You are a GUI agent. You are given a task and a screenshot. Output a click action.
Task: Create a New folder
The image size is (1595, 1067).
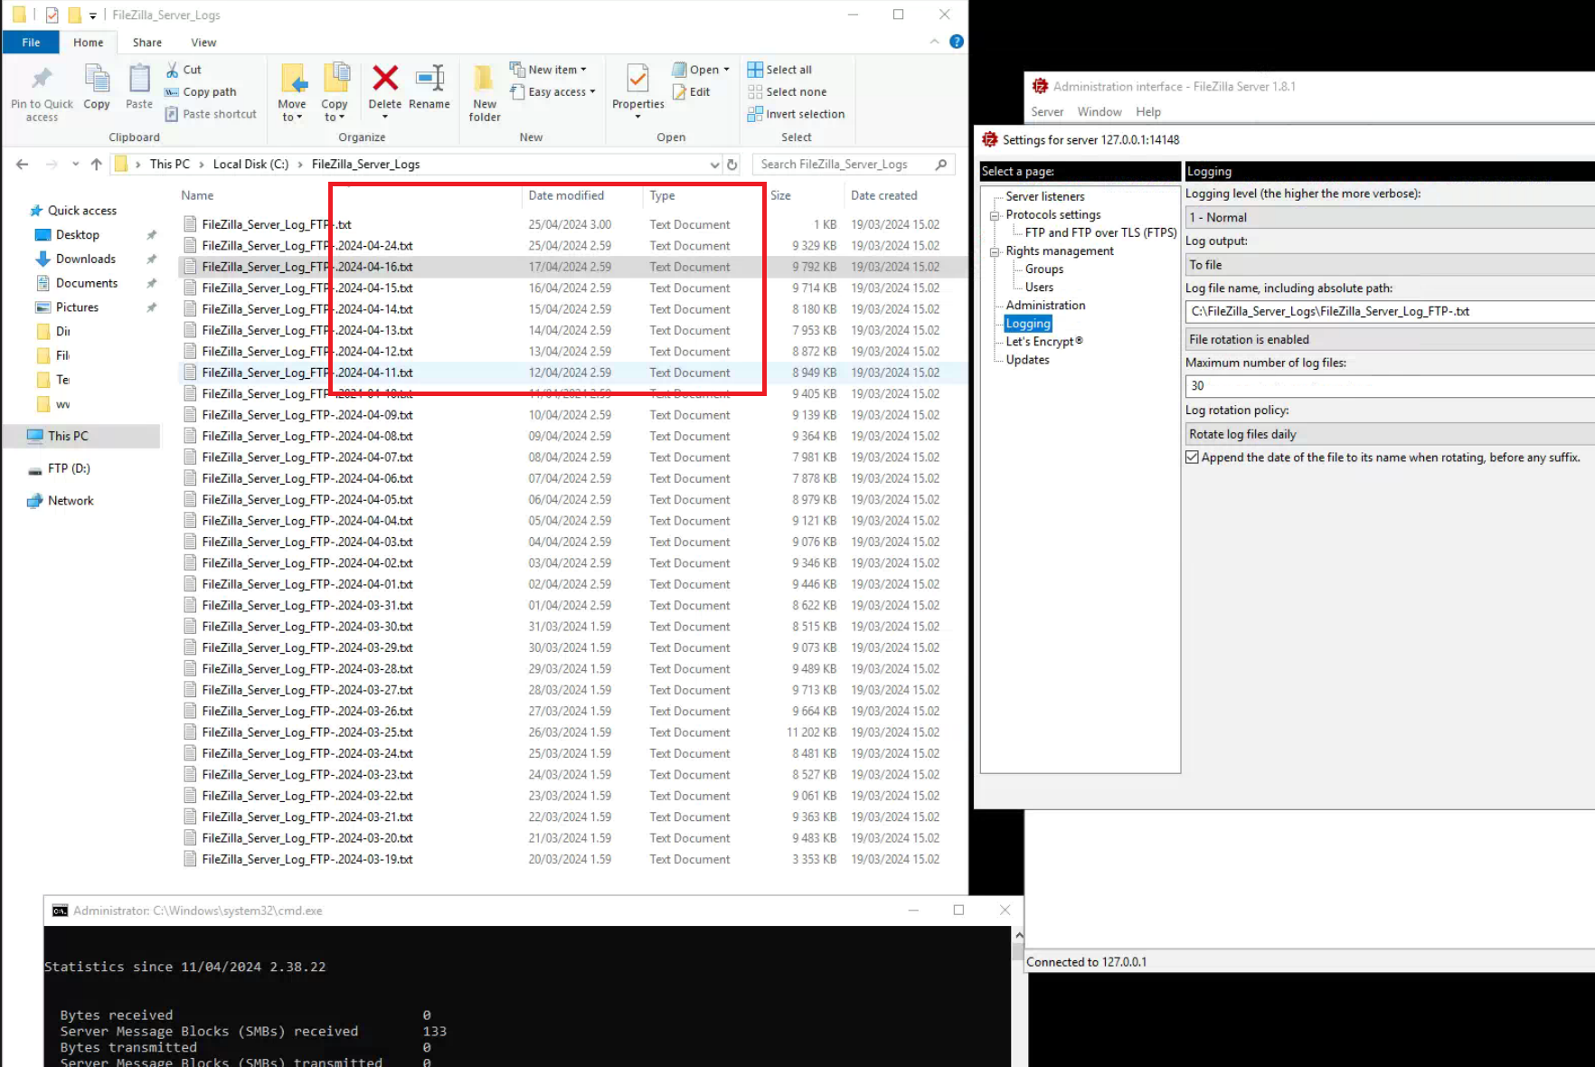pyautogui.click(x=485, y=91)
